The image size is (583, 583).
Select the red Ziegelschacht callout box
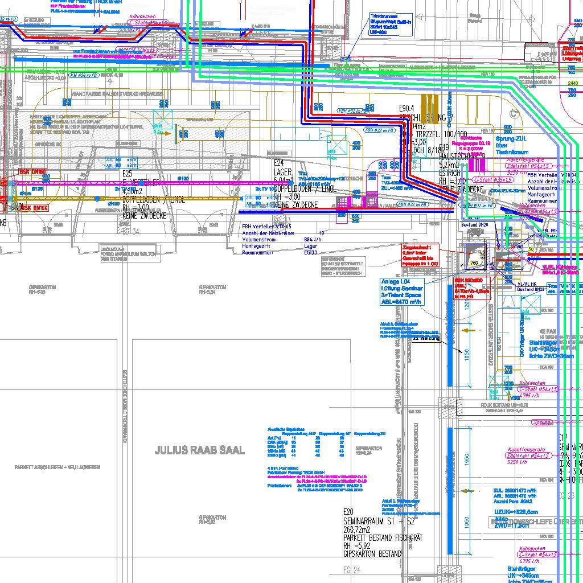tap(421, 255)
